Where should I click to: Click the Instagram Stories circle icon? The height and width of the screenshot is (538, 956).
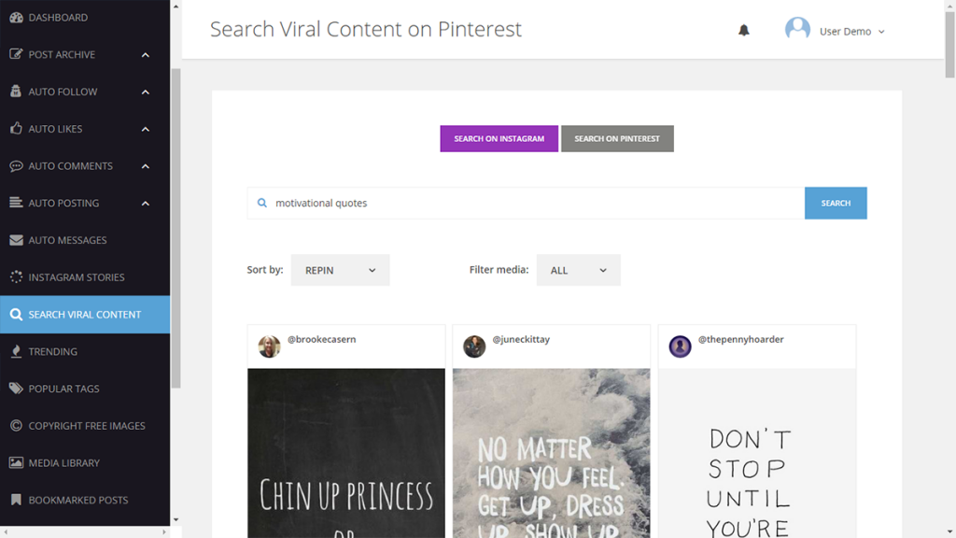click(16, 277)
